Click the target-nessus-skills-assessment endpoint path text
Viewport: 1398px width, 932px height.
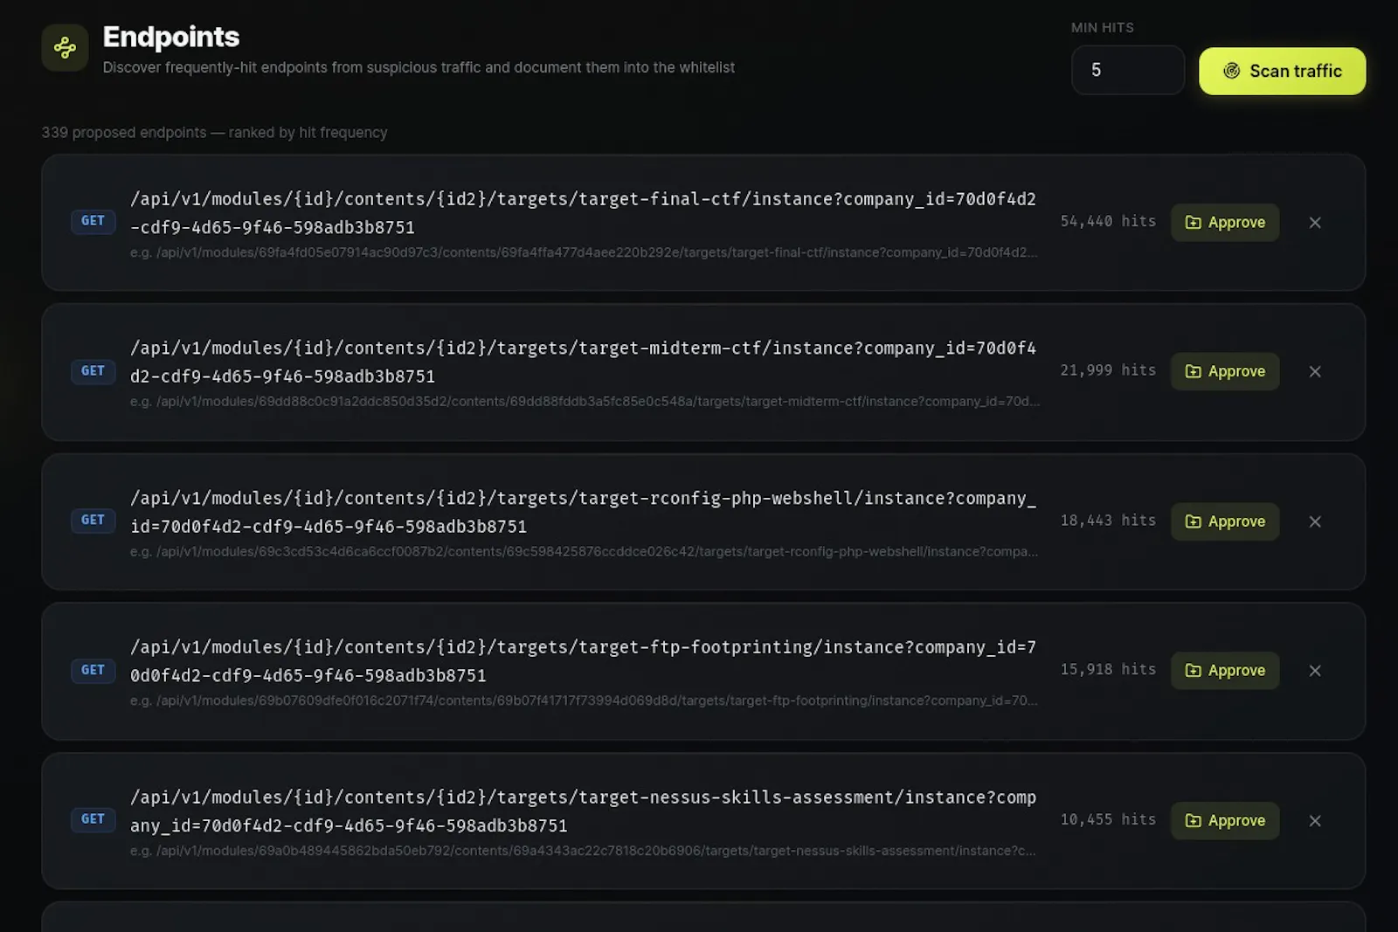pos(583,811)
